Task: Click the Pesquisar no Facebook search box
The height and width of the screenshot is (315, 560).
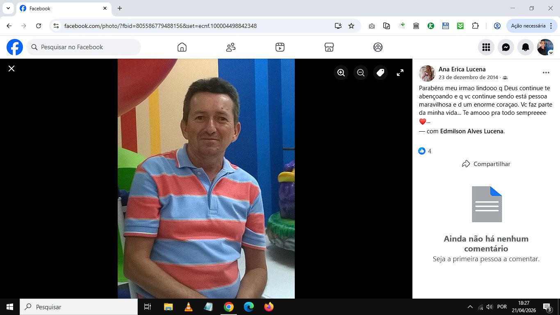Action: (x=84, y=47)
